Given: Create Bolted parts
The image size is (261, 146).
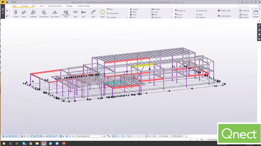Looking at the screenshot, I should [x=112, y=13].
